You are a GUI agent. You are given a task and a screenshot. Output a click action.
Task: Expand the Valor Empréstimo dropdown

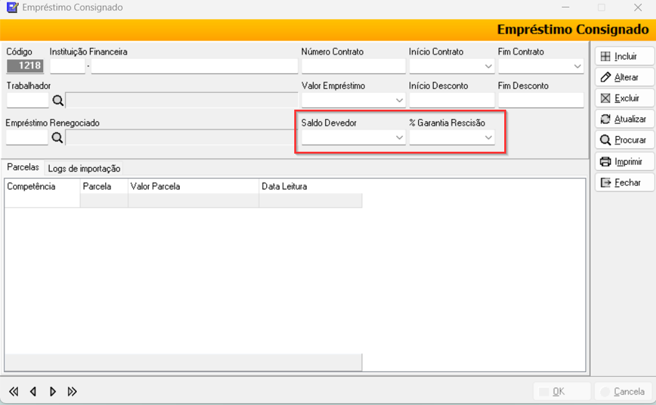[399, 100]
